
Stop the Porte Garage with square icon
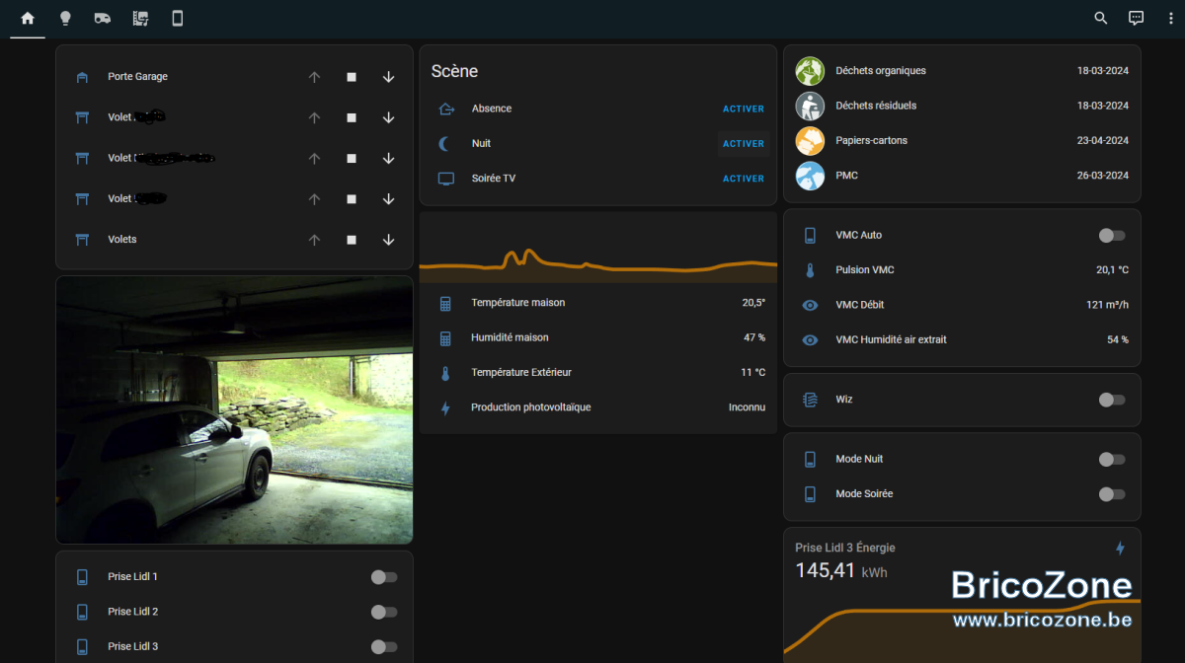pyautogui.click(x=352, y=77)
